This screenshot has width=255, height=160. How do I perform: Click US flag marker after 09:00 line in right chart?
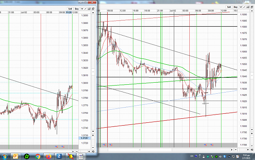coord(111,145)
